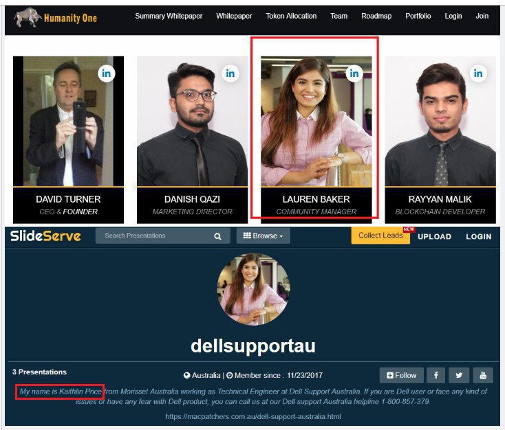The height and width of the screenshot is (430, 505).
Task: Click the RAYYAN MALIK name text
Action: point(440,199)
